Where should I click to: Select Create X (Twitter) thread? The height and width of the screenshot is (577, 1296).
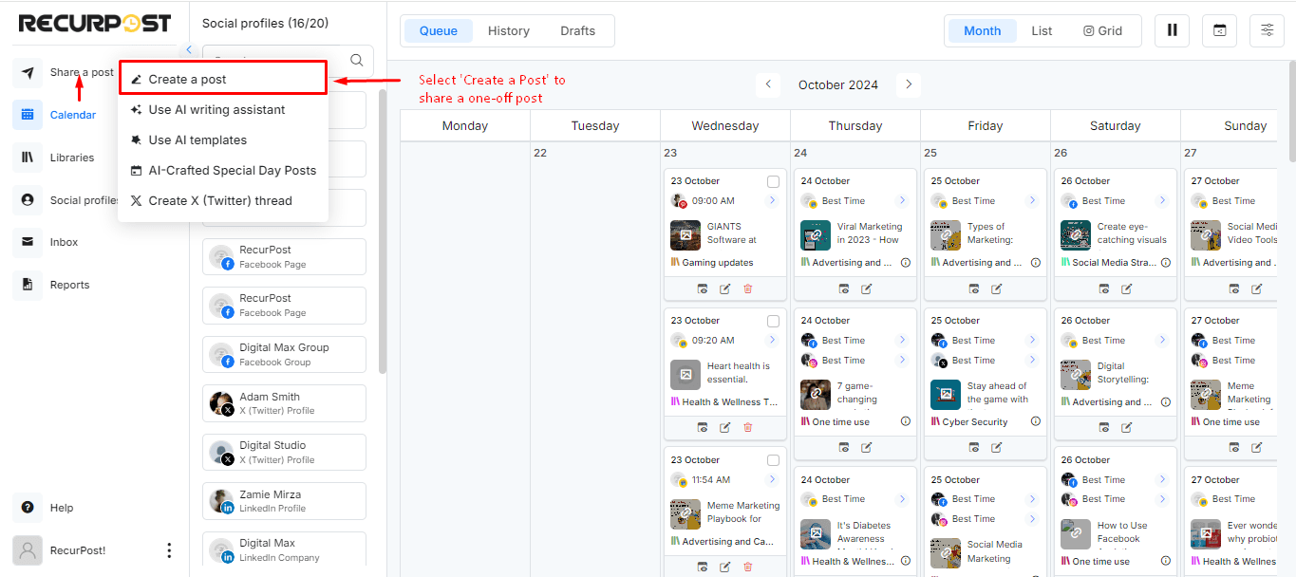(x=223, y=201)
